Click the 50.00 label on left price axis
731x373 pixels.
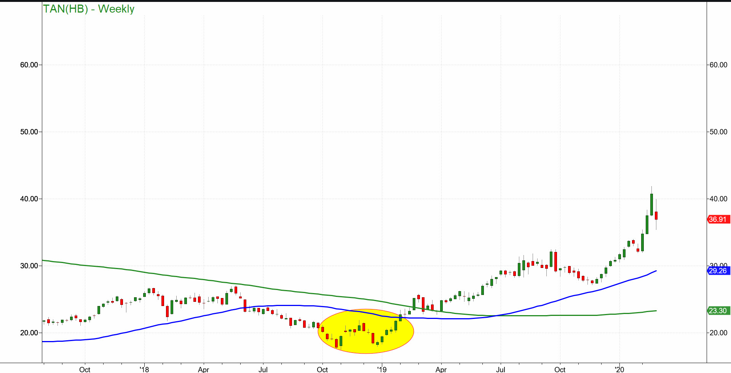(29, 132)
